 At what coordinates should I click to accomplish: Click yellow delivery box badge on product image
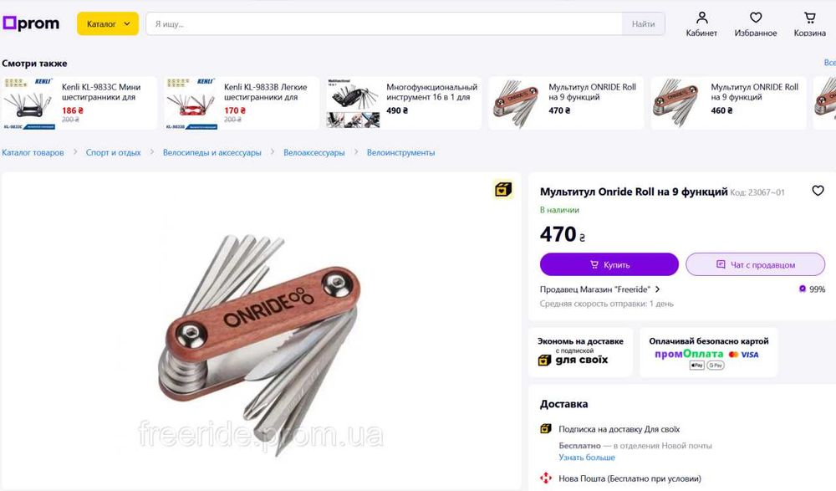502,190
